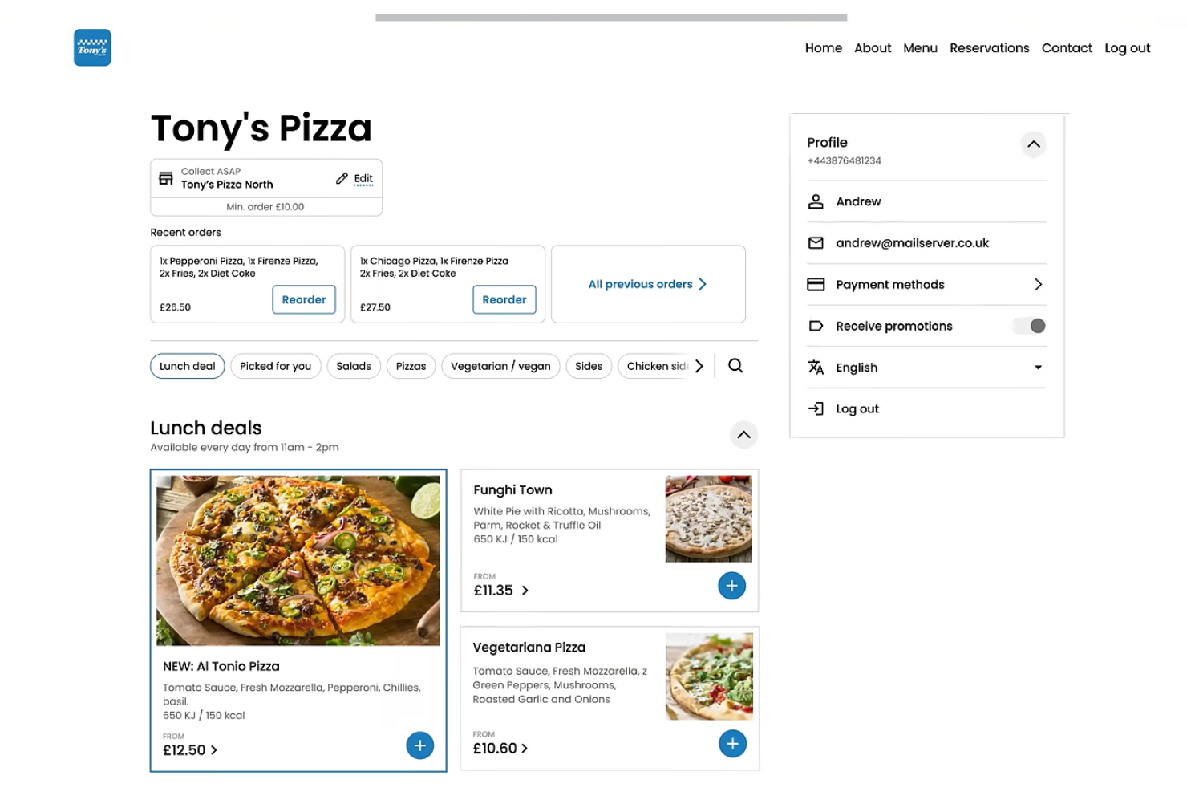This screenshot has height=792, width=1187.
Task: Click the Vegetariana Pizza title
Action: [x=529, y=648]
